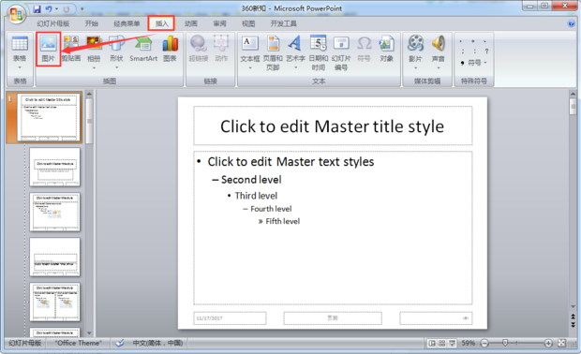Open Customize Quick Access Toolbar dropdown
The height and width of the screenshot is (354, 581).
coord(82,8)
